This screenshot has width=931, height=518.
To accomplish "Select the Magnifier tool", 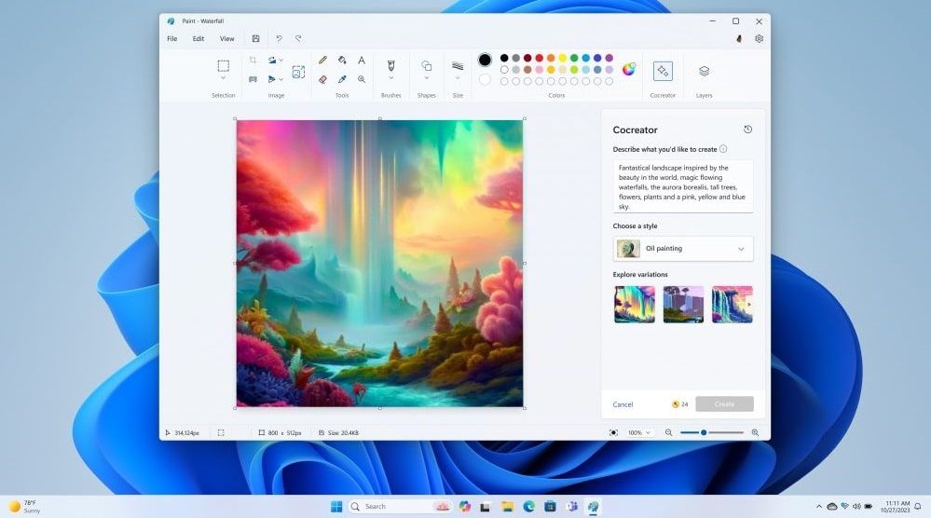I will click(x=362, y=80).
